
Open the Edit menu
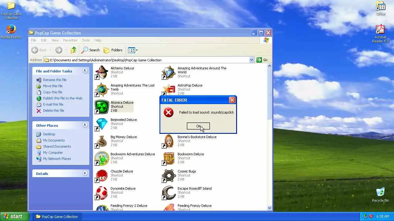(x=44, y=40)
